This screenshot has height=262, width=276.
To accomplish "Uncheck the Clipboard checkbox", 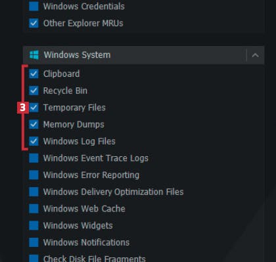I will 34,74.
